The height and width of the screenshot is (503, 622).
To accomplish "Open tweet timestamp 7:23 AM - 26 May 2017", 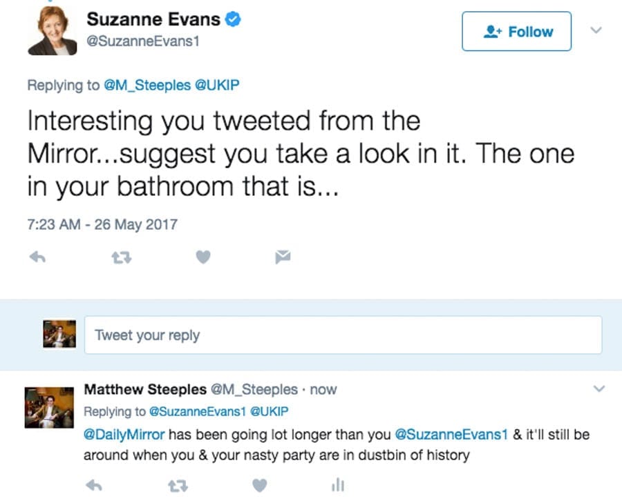I will point(102,224).
